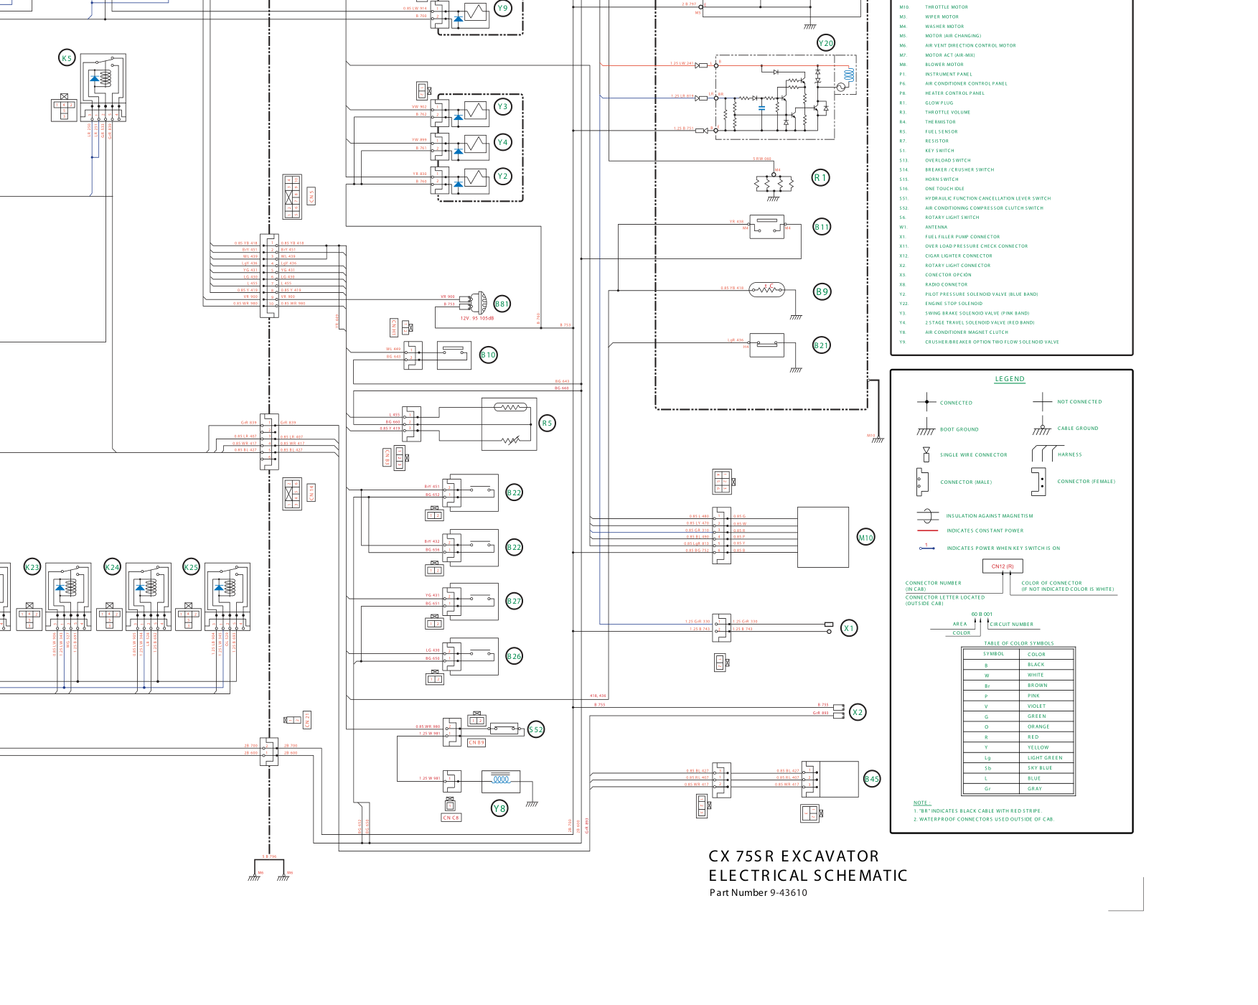Select the SINGLE WIRE CONNECTOR legend symbol
Image resolution: width=1258 pixels, height=1005 pixels.
point(926,454)
